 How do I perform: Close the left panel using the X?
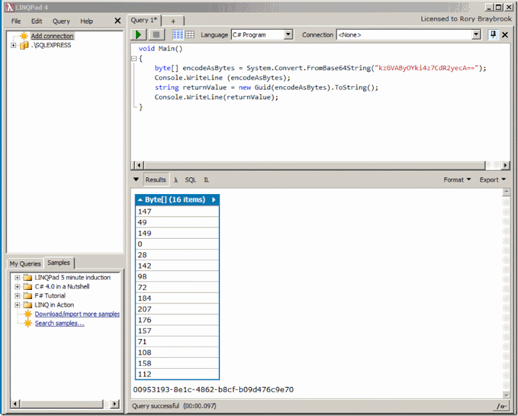pos(117,21)
